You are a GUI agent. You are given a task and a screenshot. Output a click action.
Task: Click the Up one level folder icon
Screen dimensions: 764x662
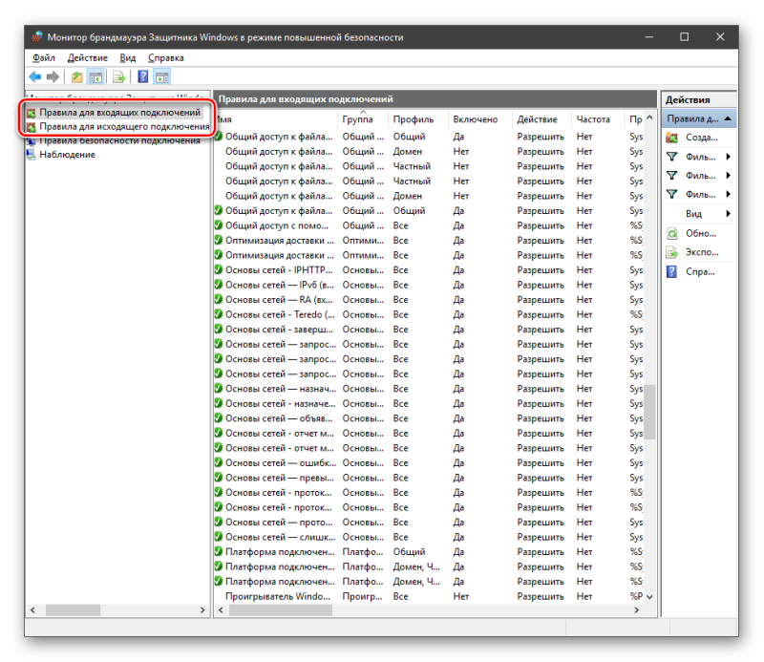[x=76, y=77]
